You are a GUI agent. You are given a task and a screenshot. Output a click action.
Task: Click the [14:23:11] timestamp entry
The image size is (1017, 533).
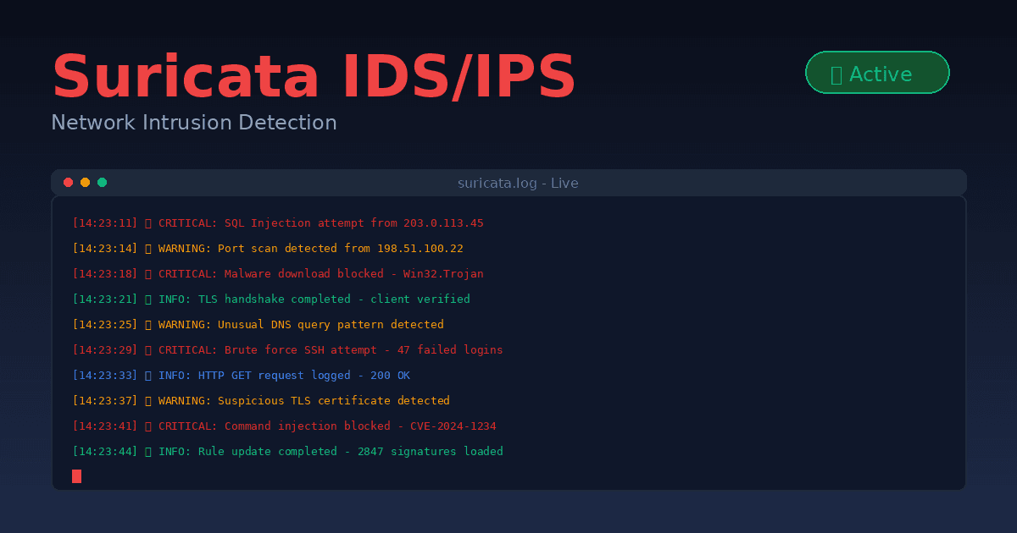coord(104,223)
